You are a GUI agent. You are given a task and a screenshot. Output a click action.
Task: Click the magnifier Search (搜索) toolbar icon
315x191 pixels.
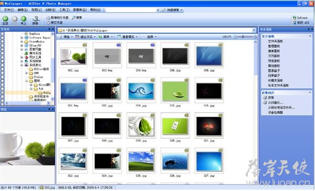[73, 18]
